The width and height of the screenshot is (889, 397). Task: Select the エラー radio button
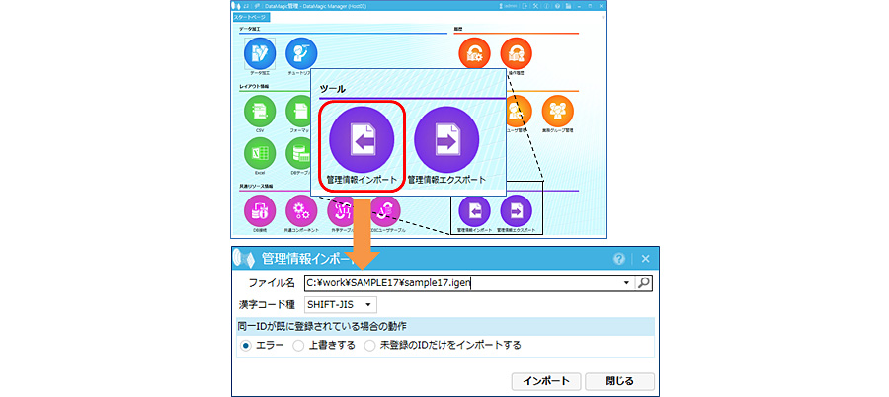pyautogui.click(x=247, y=345)
